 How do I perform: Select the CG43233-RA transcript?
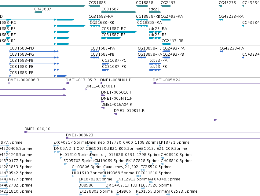221,20
